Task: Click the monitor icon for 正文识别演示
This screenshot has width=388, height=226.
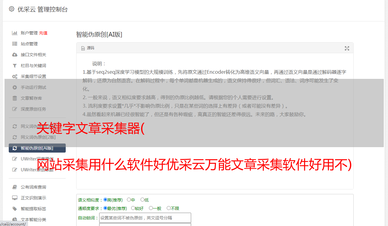Action: [14, 198]
